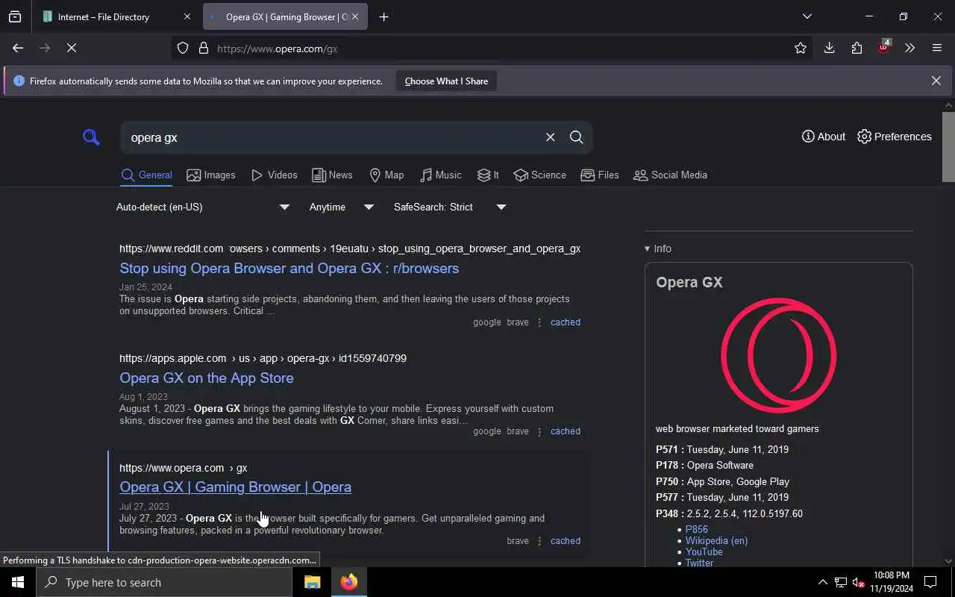Open the network status tray icon
Screen dimensions: 955x597
click(x=841, y=582)
